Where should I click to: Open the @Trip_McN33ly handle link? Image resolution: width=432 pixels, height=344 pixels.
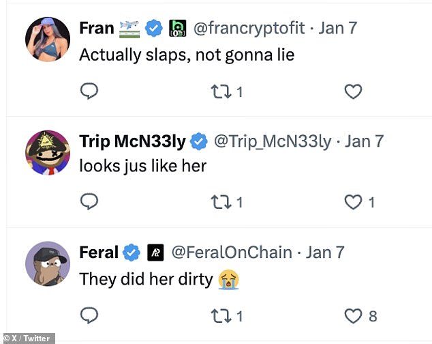point(273,141)
